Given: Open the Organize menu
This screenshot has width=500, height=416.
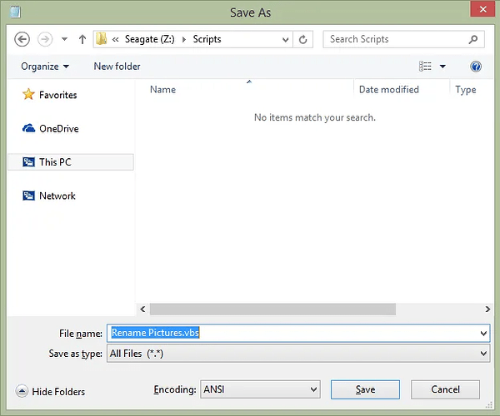Looking at the screenshot, I should pyautogui.click(x=45, y=67).
